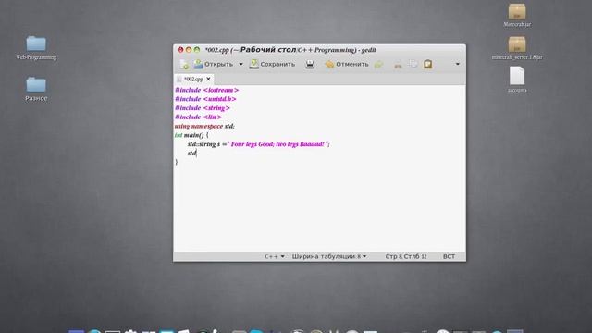Image resolution: width=592 pixels, height=333 pixels.
Task: Click the int main() line
Action: coord(191,135)
